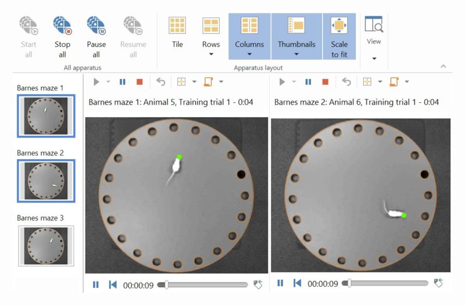
Task: Expand the Columns dropdown arrow
Action: [249, 54]
